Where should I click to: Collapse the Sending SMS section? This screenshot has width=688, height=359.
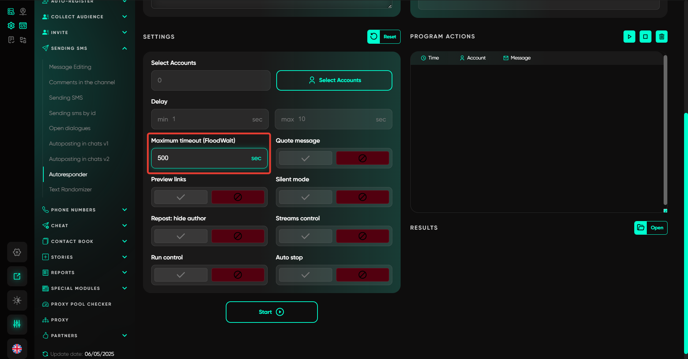coord(124,48)
